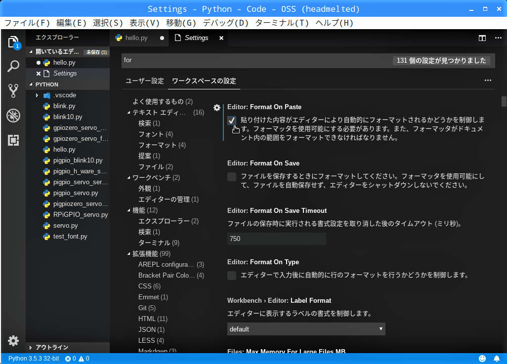Open the notifications bell in status bar
Viewport: 507px width, 364px height.
496,359
